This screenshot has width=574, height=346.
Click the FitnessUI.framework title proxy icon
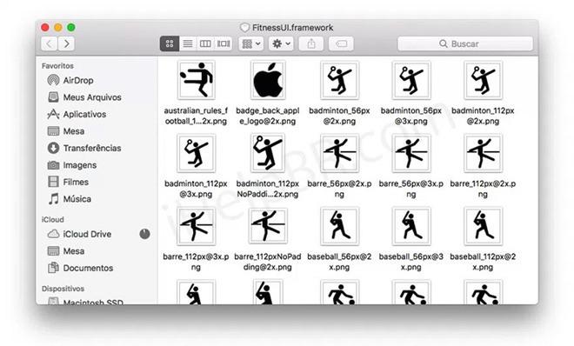coord(244,28)
